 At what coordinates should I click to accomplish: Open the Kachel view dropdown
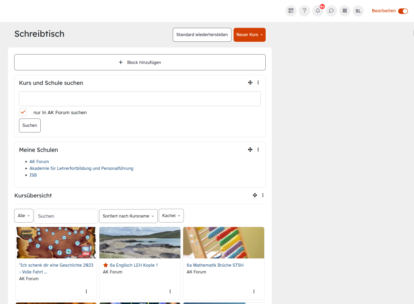[171, 216]
